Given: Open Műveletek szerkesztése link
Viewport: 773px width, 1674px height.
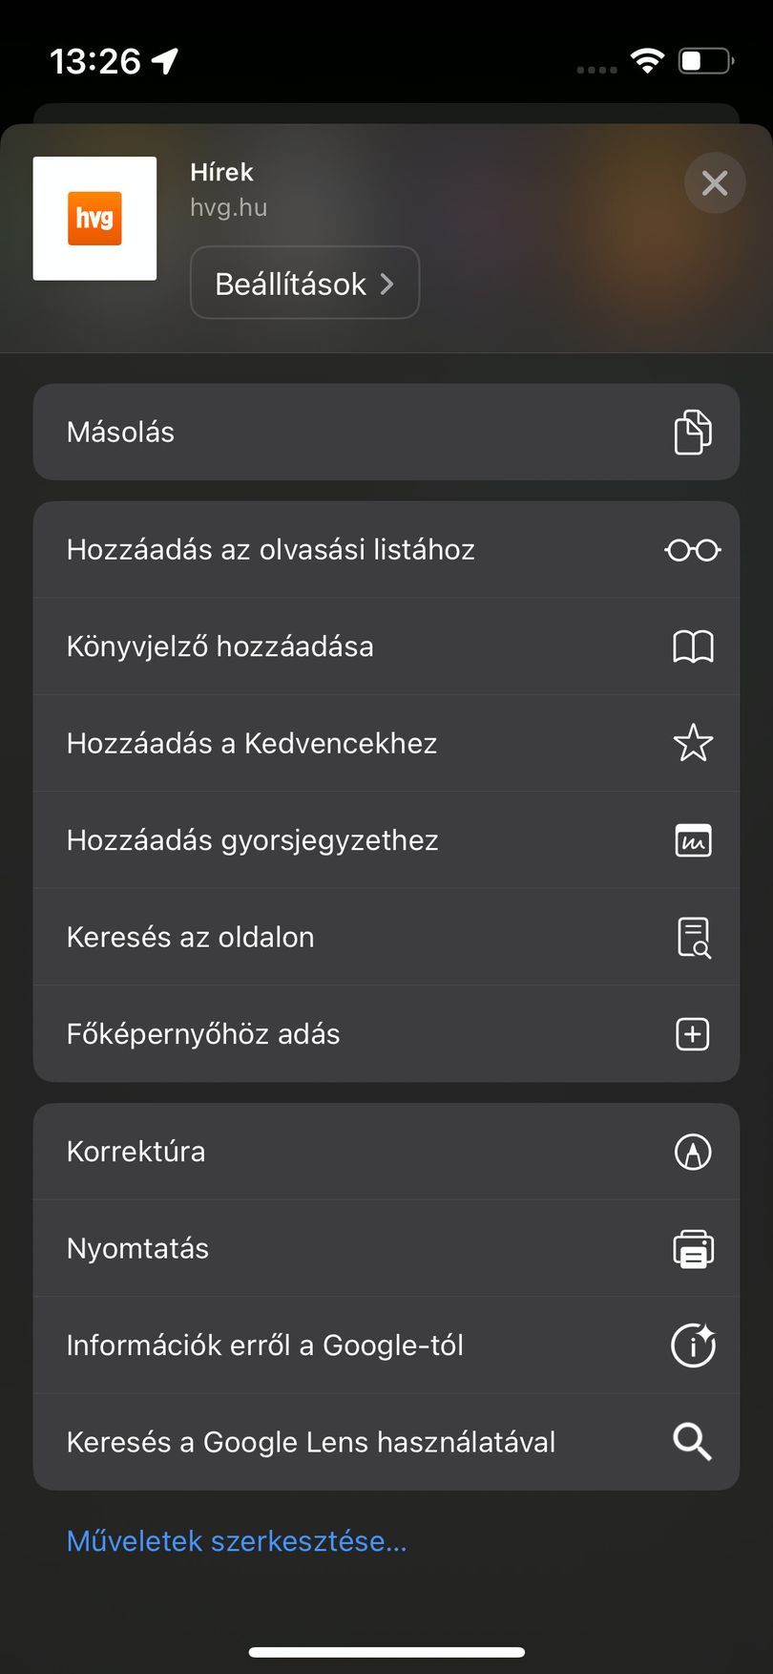Looking at the screenshot, I should pyautogui.click(x=237, y=1540).
